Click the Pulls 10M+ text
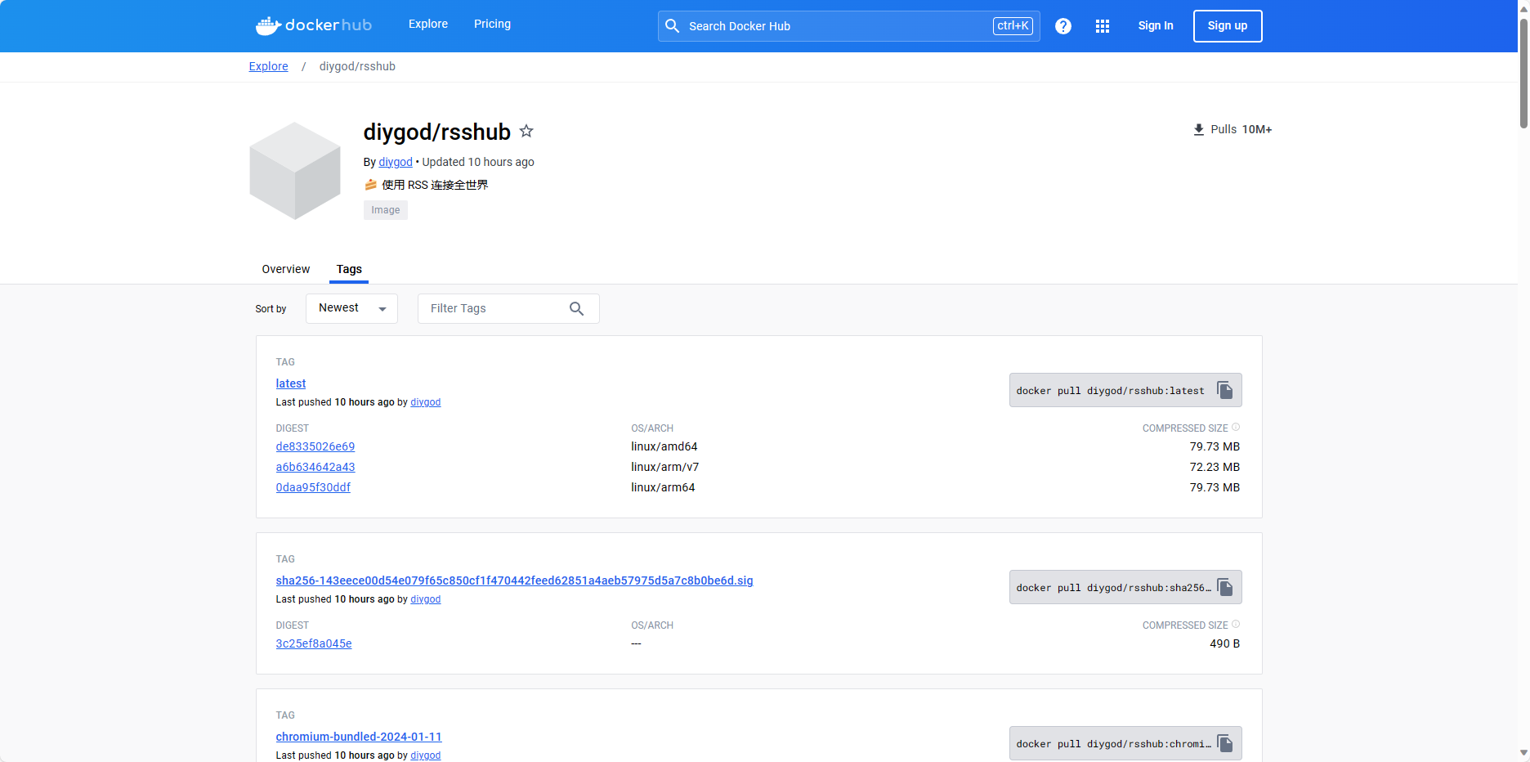The height and width of the screenshot is (762, 1530). coord(1241,129)
